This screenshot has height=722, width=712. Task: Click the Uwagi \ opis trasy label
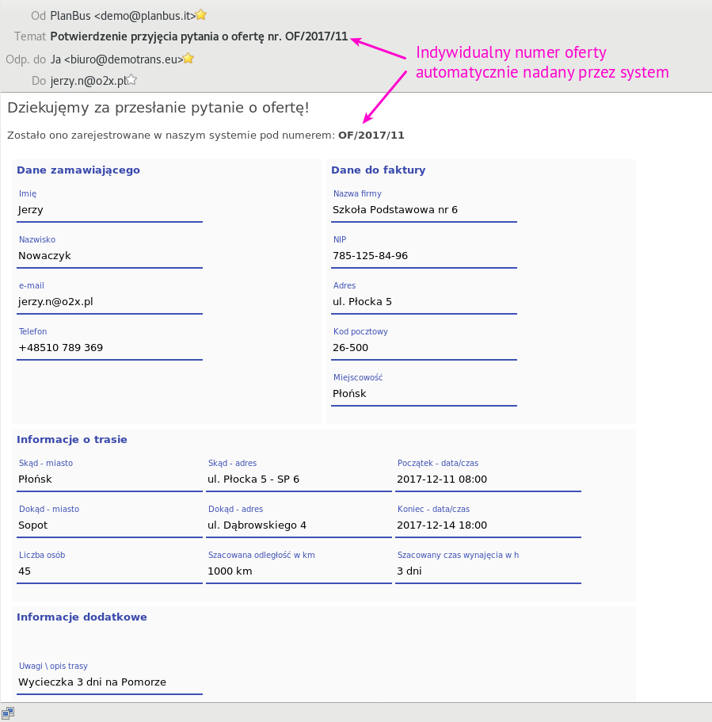(53, 667)
